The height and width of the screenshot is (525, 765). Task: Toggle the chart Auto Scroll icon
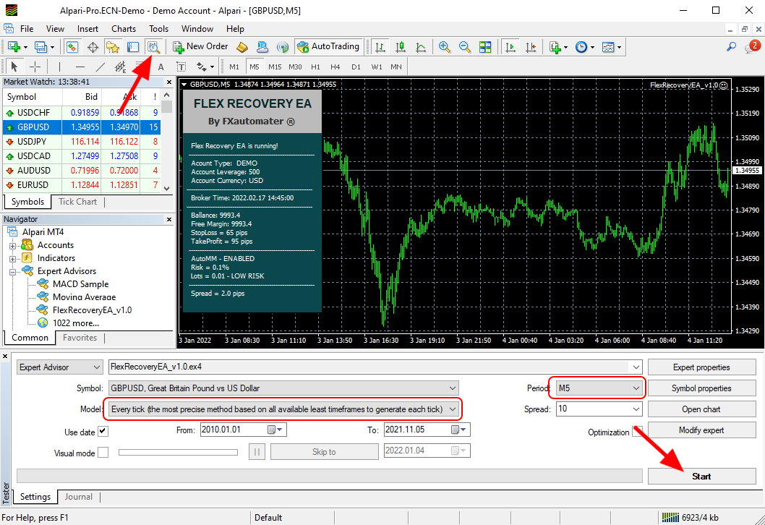coord(510,47)
